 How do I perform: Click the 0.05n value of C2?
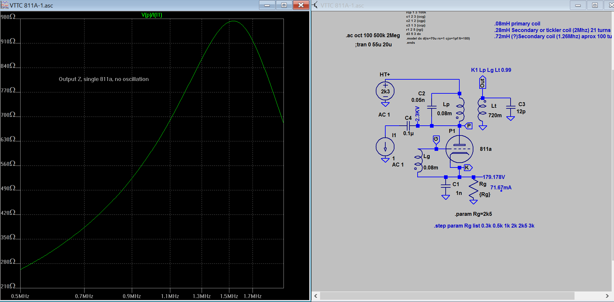tap(418, 100)
